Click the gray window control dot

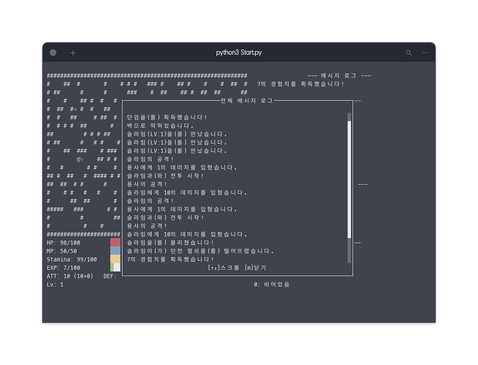coord(53,53)
